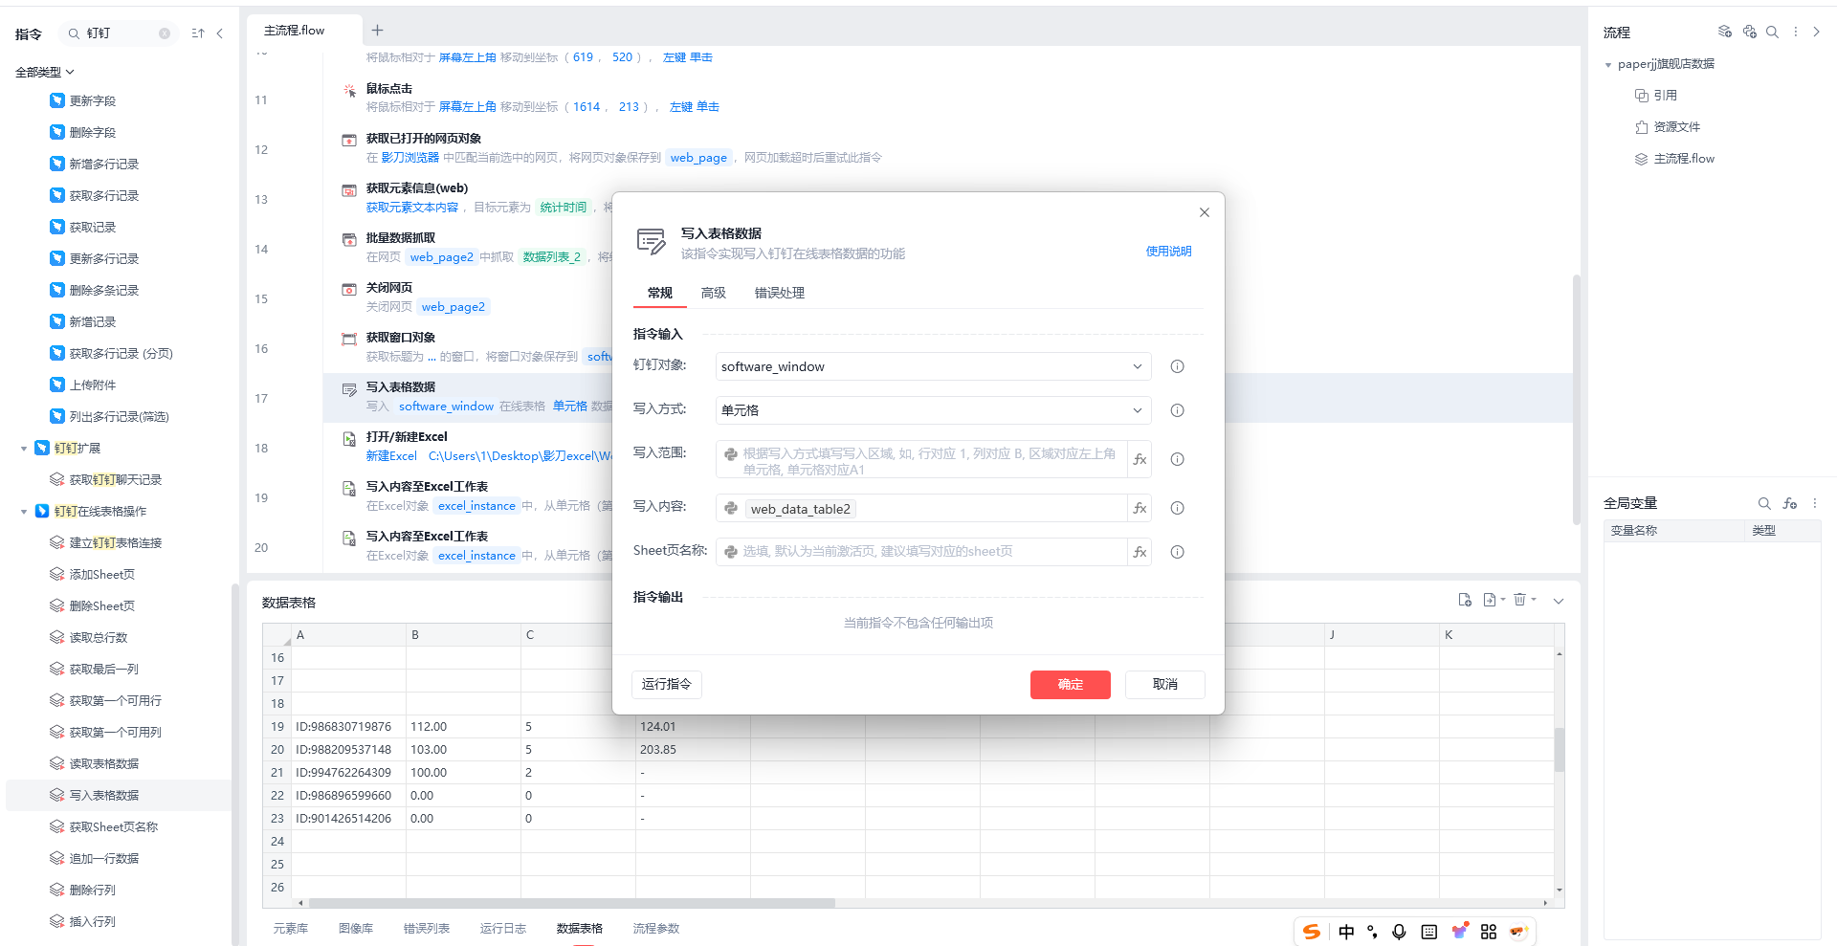Select 读取表格数据 in the command list
Image resolution: width=1837 pixels, height=946 pixels.
click(x=104, y=764)
